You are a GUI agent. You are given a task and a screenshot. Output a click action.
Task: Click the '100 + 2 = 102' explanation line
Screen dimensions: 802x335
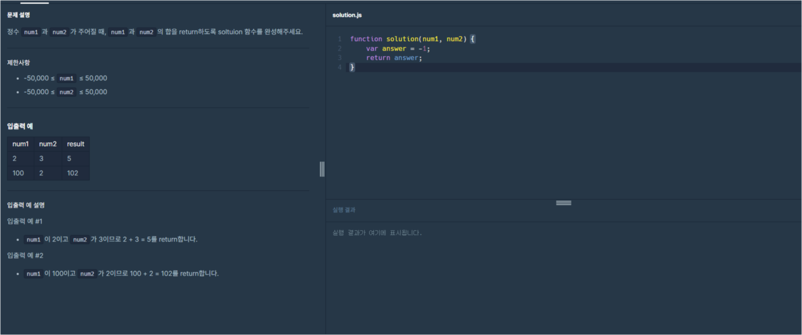point(121,274)
